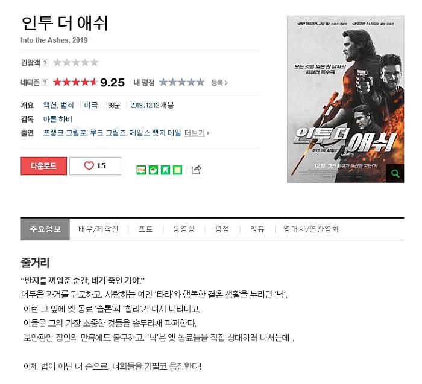Enlarge the Into the Ashes movie poster
Image resolution: width=422 pixels, height=384 pixels.
tap(345, 99)
